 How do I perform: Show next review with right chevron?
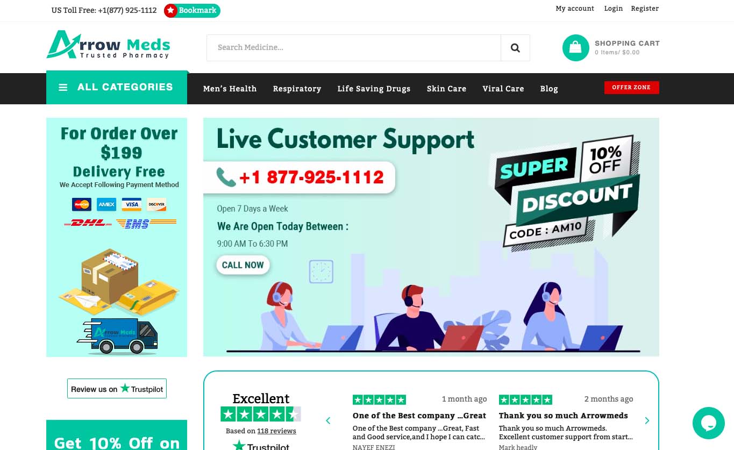(x=647, y=420)
